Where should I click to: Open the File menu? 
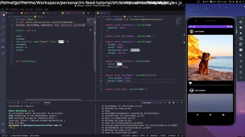point(2,9)
